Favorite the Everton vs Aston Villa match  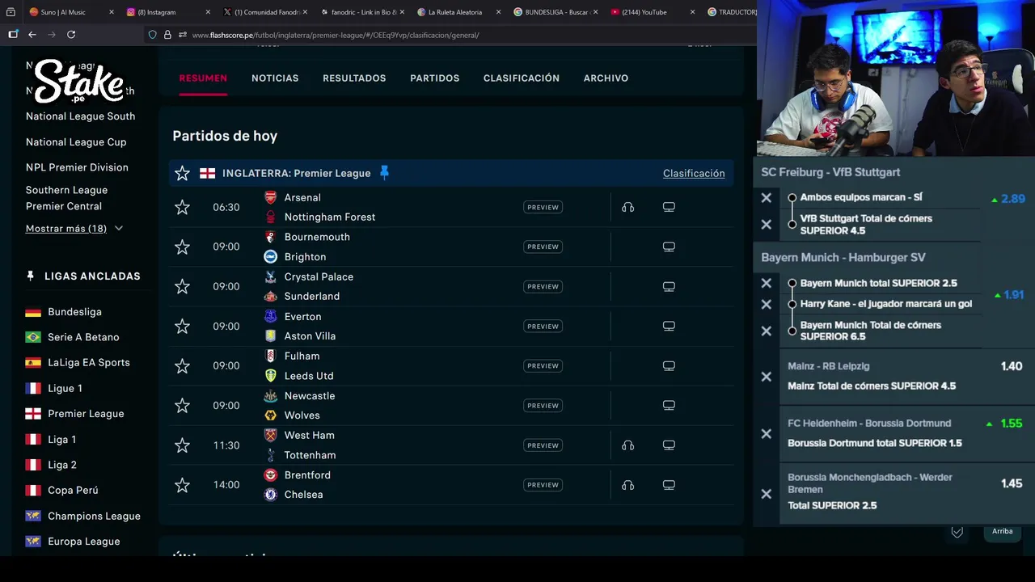(183, 327)
